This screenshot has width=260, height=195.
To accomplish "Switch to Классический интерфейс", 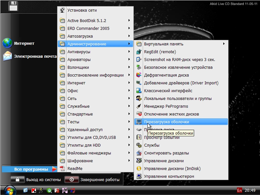I will point(181,91).
